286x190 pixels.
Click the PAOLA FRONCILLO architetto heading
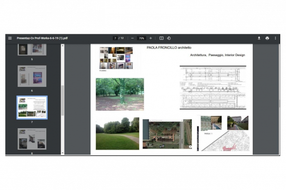(169, 48)
